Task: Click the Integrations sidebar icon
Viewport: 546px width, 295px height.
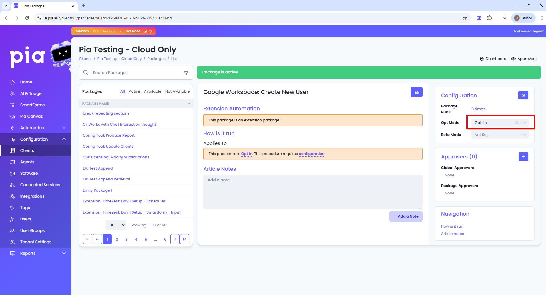Action: pos(12,196)
